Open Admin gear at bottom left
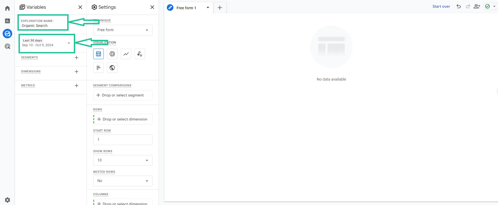498x205 pixels. (7, 200)
